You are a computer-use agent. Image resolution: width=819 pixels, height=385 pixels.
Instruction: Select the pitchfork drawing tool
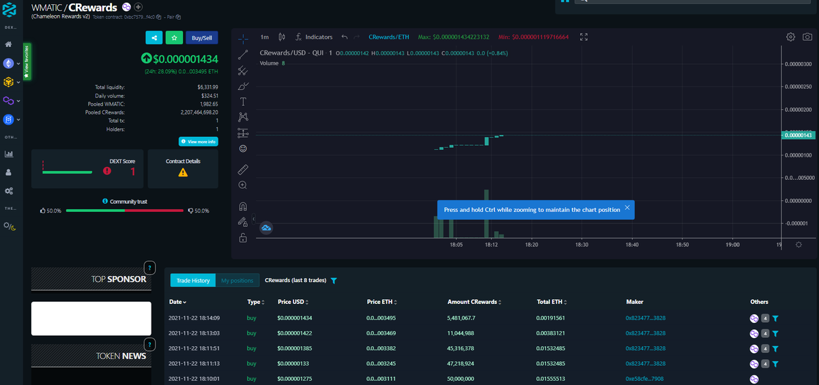coord(243,70)
